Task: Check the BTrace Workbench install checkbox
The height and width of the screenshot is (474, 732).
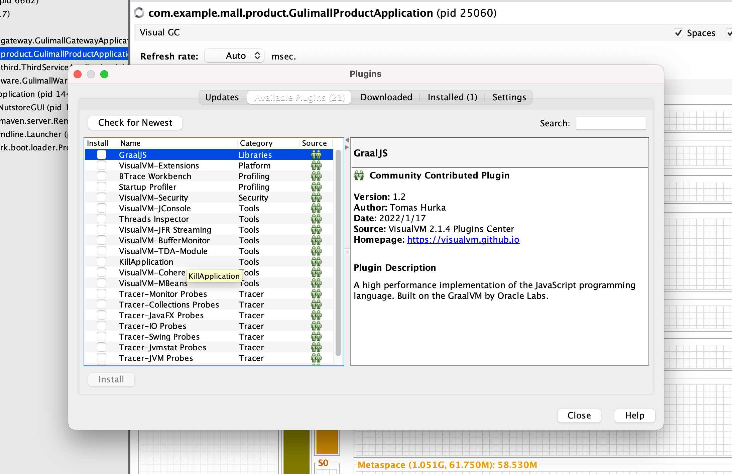Action: tap(102, 176)
